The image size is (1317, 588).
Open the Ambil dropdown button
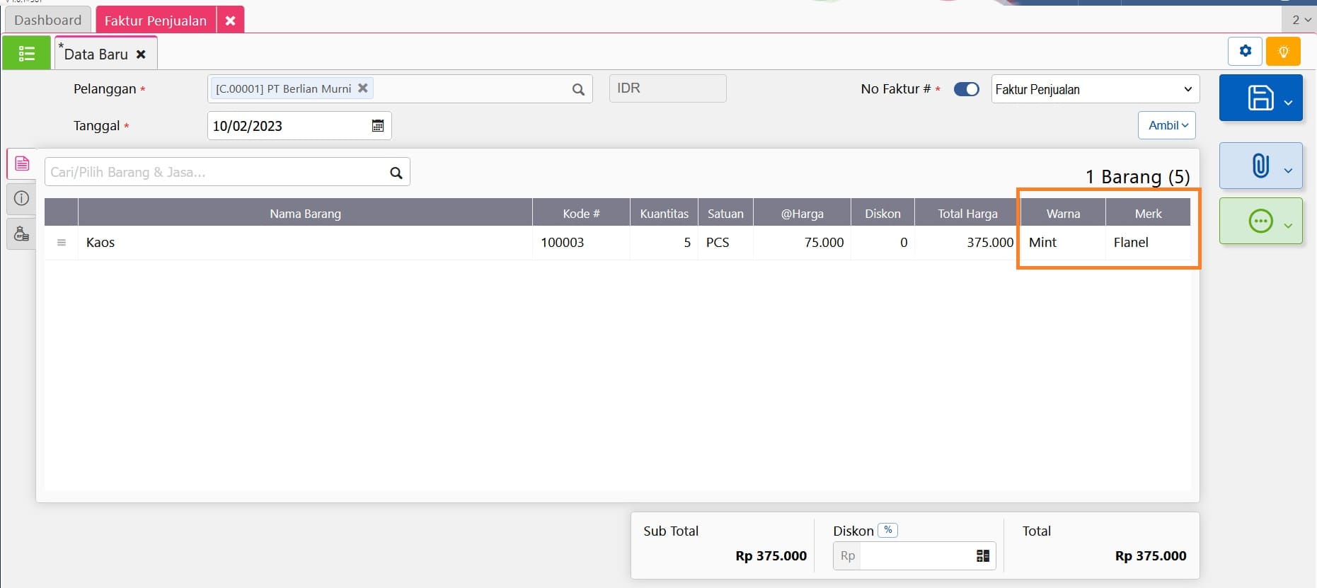pyautogui.click(x=1167, y=125)
